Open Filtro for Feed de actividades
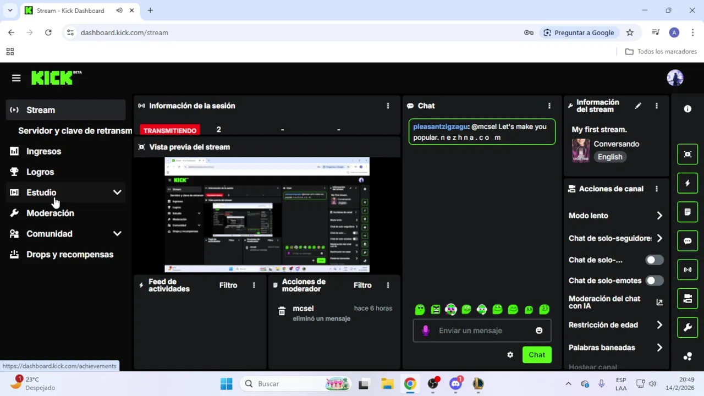The height and width of the screenshot is (396, 704). point(228,285)
